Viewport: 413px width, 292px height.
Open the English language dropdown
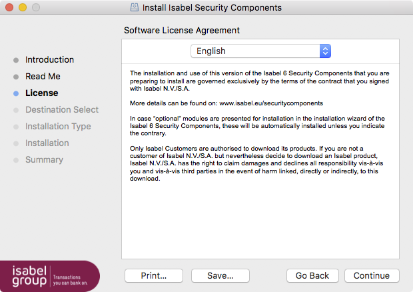[260, 51]
